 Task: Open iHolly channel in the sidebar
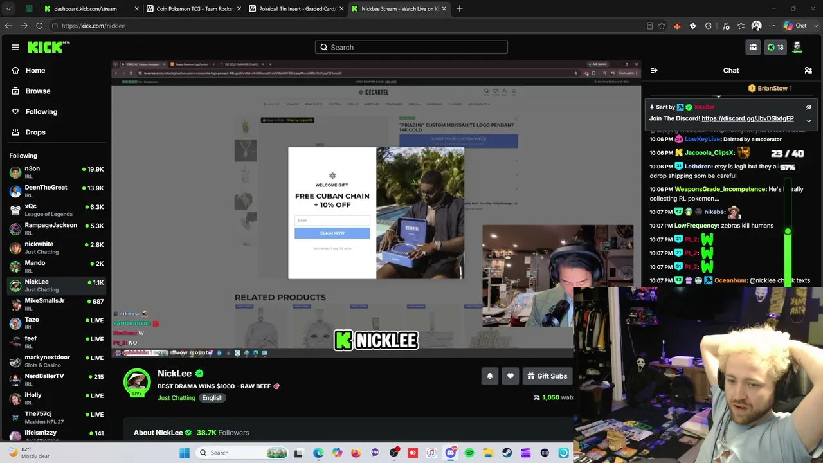[x=57, y=399]
